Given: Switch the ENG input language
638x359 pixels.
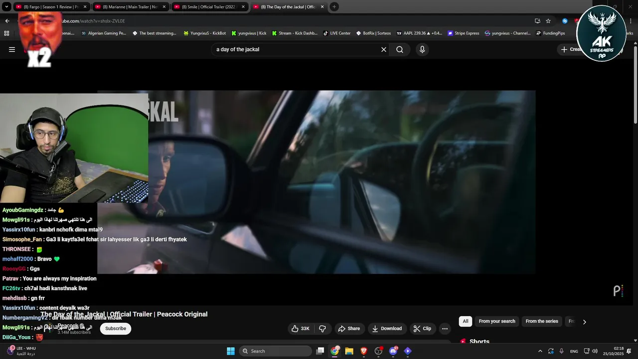Looking at the screenshot, I should (x=574, y=351).
